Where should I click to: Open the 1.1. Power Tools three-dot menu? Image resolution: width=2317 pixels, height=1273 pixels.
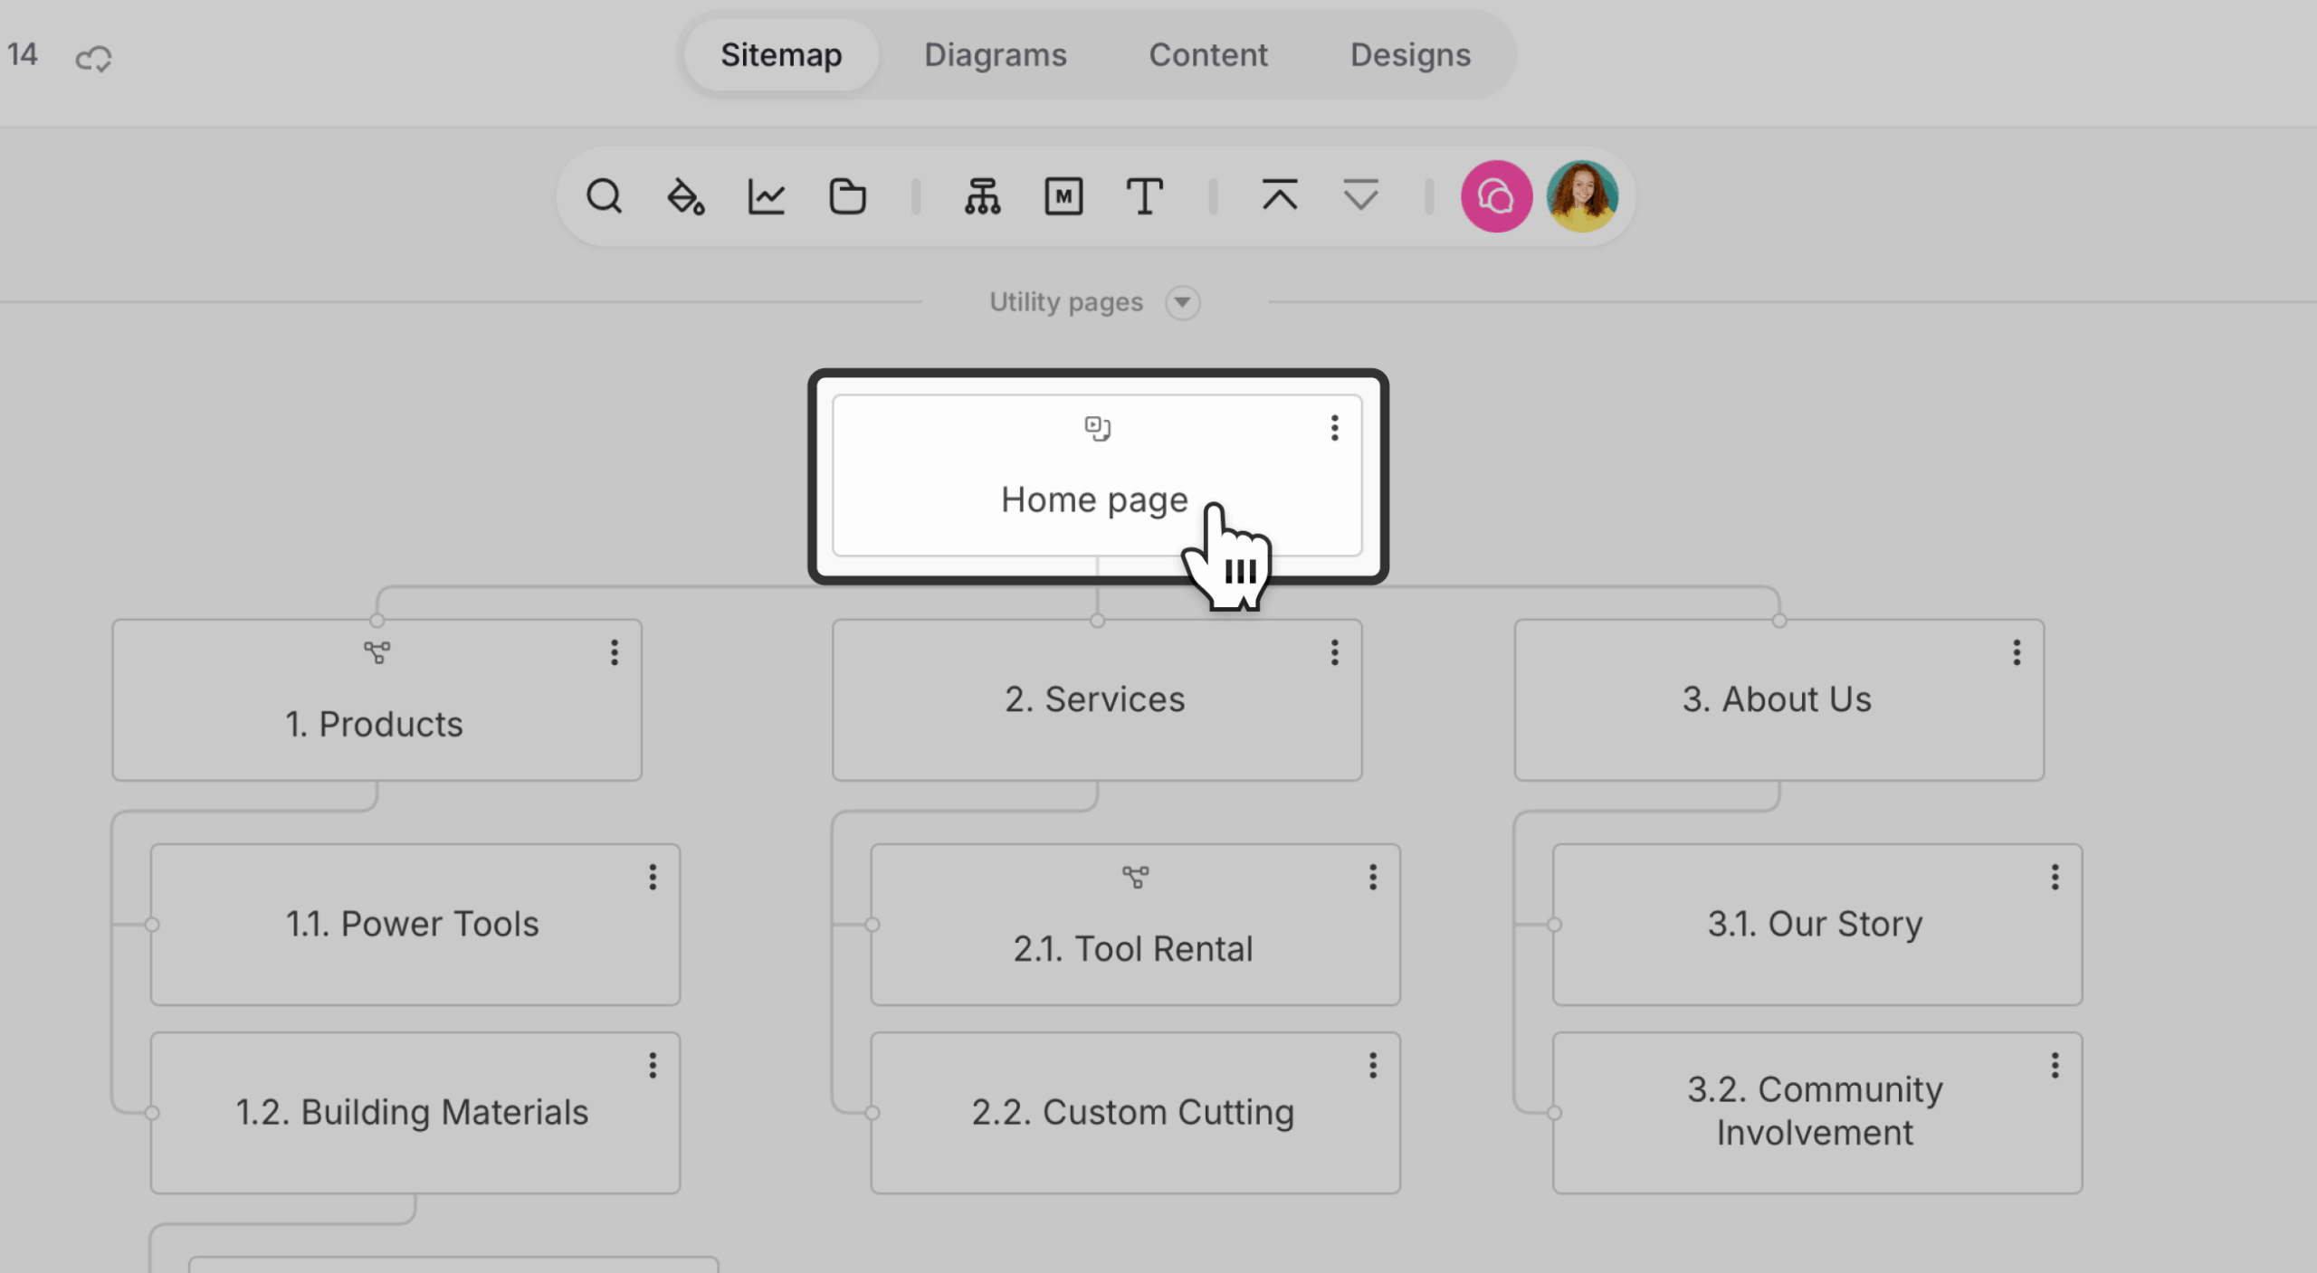[x=653, y=877]
